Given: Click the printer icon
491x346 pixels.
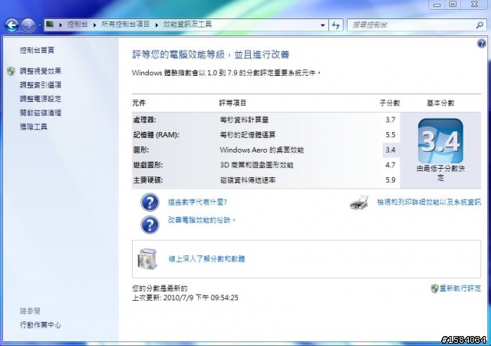Looking at the screenshot, I should (359, 203).
